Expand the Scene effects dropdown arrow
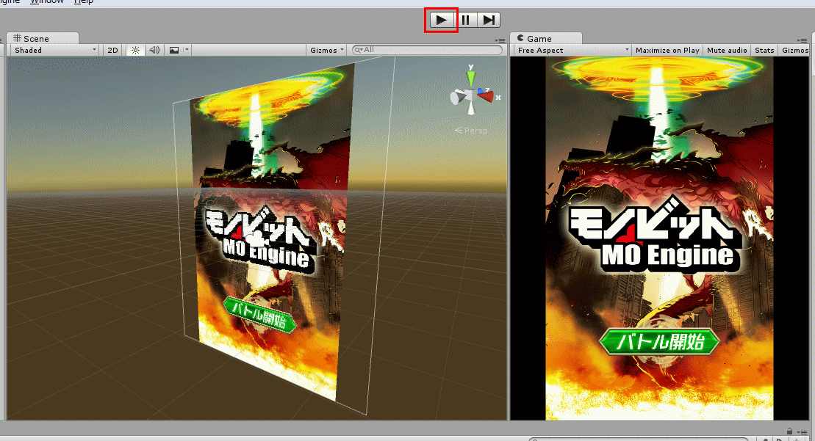This screenshot has width=815, height=441. [187, 51]
